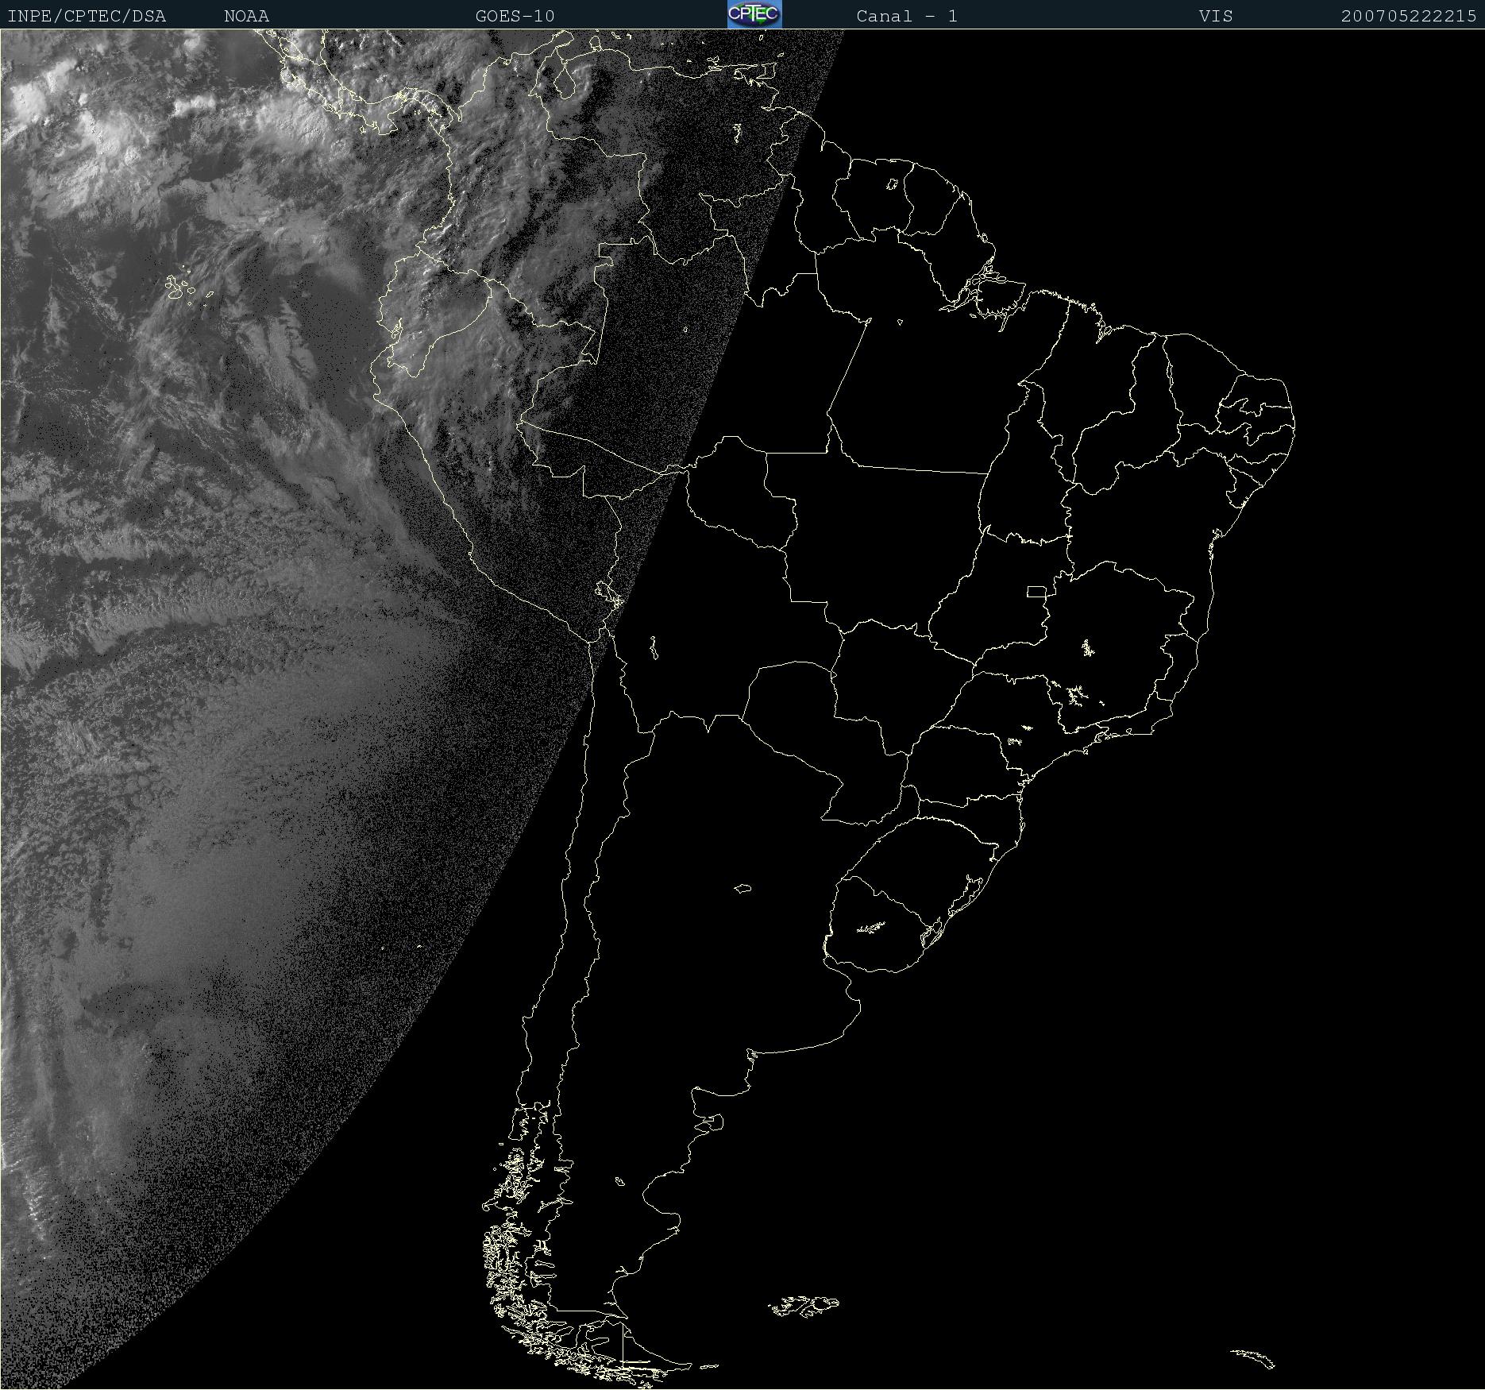This screenshot has height=1390, width=1485.
Task: Select the timestamp 200705222215
Action: click(1409, 17)
